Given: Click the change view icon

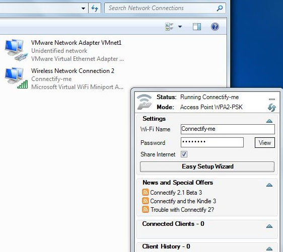Looking at the screenshot, I should (169, 27).
